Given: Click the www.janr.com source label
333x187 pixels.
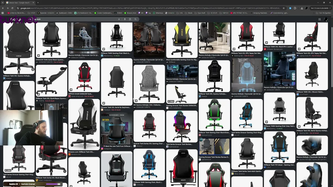Looking at the screenshot, I should 207,135.
